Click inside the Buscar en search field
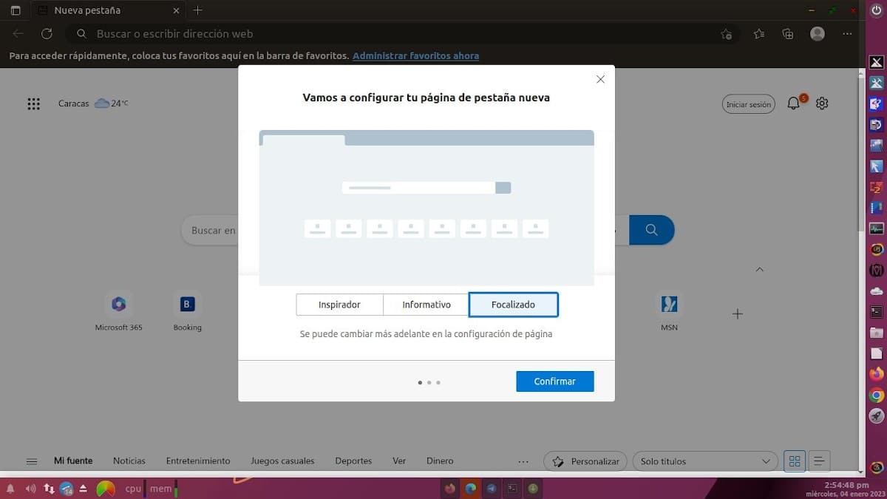 tap(218, 230)
